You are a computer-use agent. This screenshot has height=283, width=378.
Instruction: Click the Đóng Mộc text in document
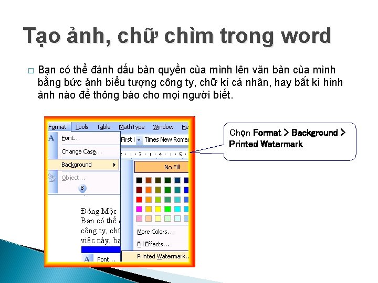tap(99, 211)
